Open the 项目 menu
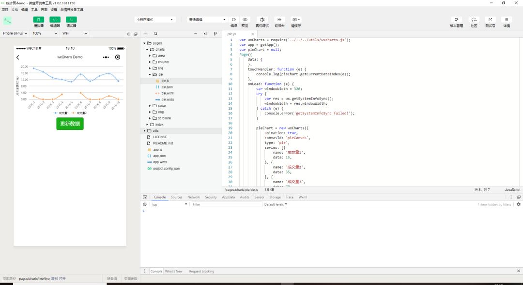This screenshot has height=285, width=523. click(x=5, y=10)
